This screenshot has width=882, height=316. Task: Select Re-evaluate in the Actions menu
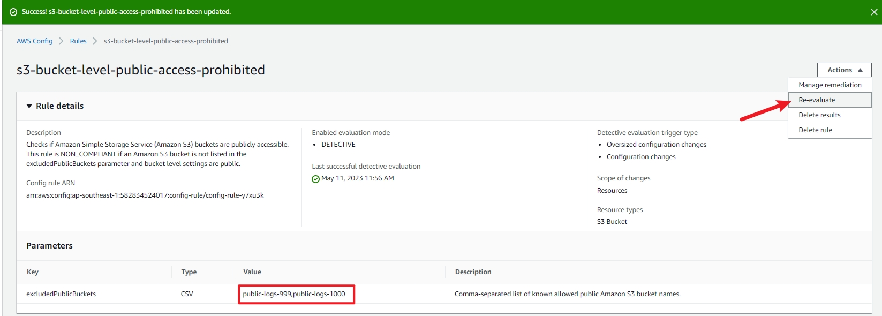tap(817, 100)
